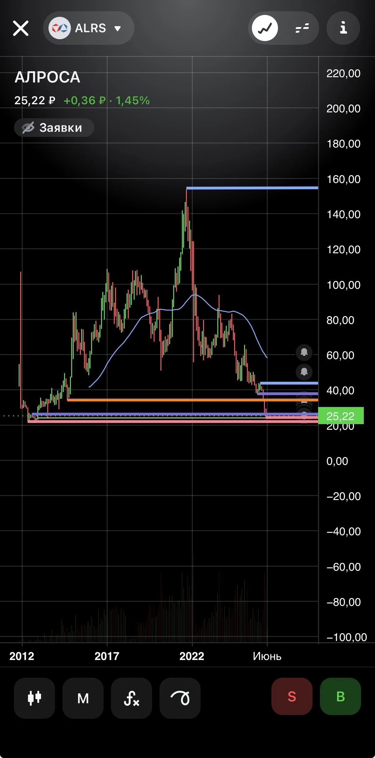This screenshot has width=375, height=758.
Task: Tap the current price label 25,22
Action: click(341, 416)
